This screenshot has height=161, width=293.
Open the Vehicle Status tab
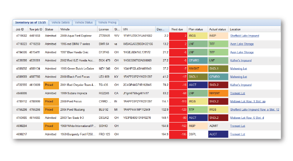tap(84, 23)
